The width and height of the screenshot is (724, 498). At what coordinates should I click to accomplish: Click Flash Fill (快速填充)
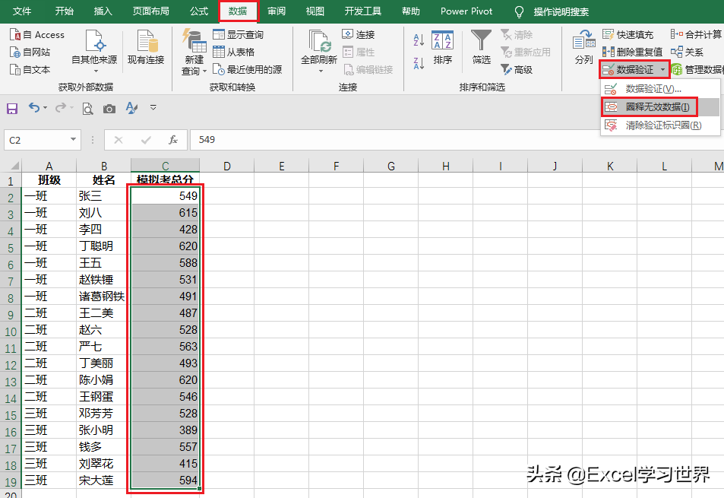click(x=628, y=35)
